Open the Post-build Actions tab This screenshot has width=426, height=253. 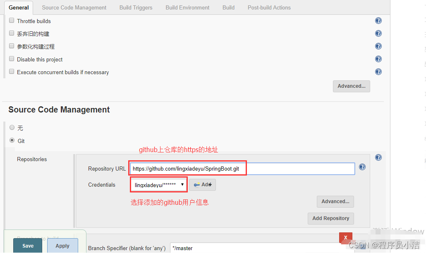coord(269,7)
